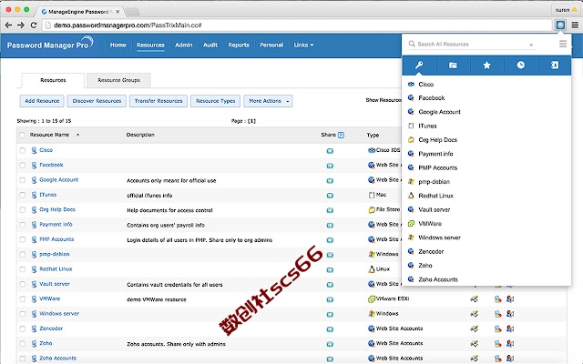Check the Facebook row checkbox
The image size is (583, 364).
coord(22,166)
